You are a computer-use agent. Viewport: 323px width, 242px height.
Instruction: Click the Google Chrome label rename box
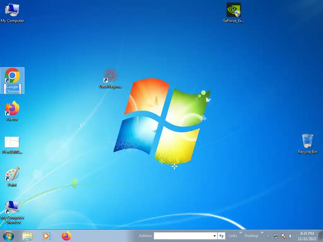(12, 89)
